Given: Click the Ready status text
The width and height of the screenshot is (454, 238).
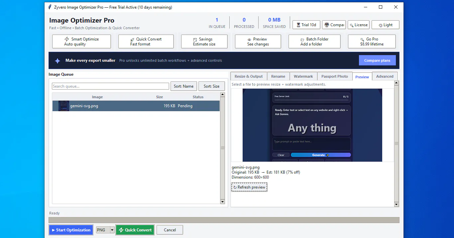Looking at the screenshot, I should 55,213.
